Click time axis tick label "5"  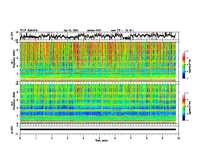pyautogui.click(x=99, y=138)
